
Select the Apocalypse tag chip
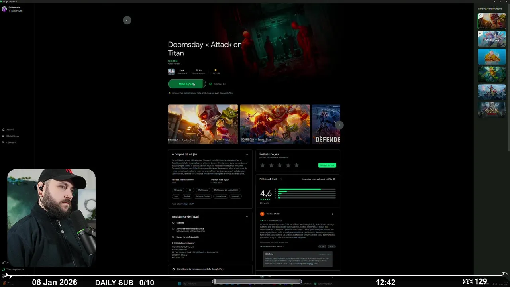[x=221, y=196]
